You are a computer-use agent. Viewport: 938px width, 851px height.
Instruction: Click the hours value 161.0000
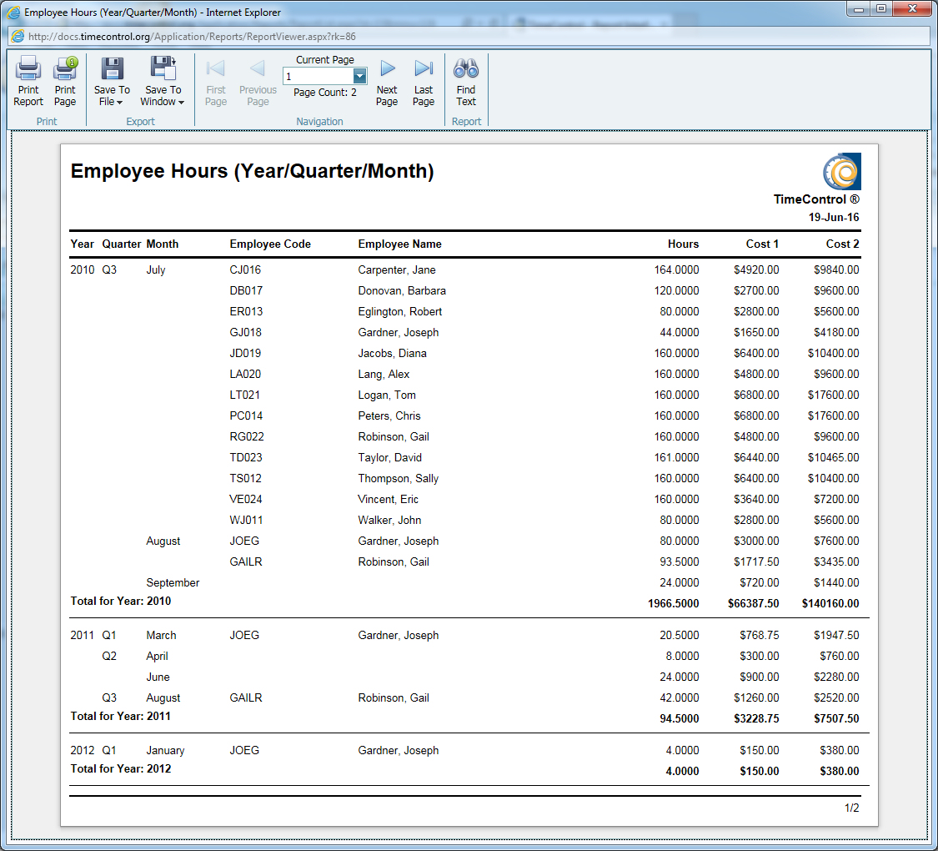pos(676,458)
